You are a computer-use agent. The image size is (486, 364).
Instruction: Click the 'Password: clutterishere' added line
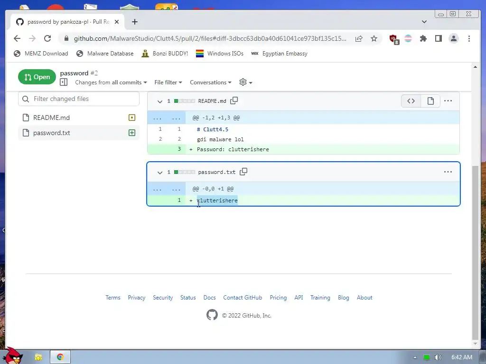click(x=303, y=149)
